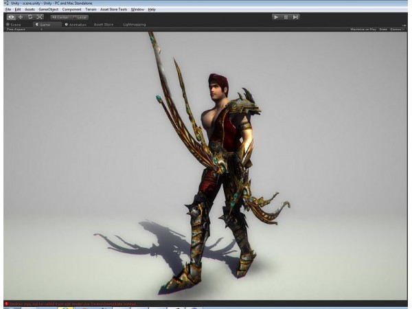
Task: Select the Scale transform tool
Action: (40, 17)
